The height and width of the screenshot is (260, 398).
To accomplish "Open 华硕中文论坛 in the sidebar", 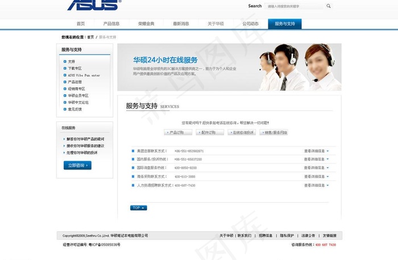I will 78,103.
